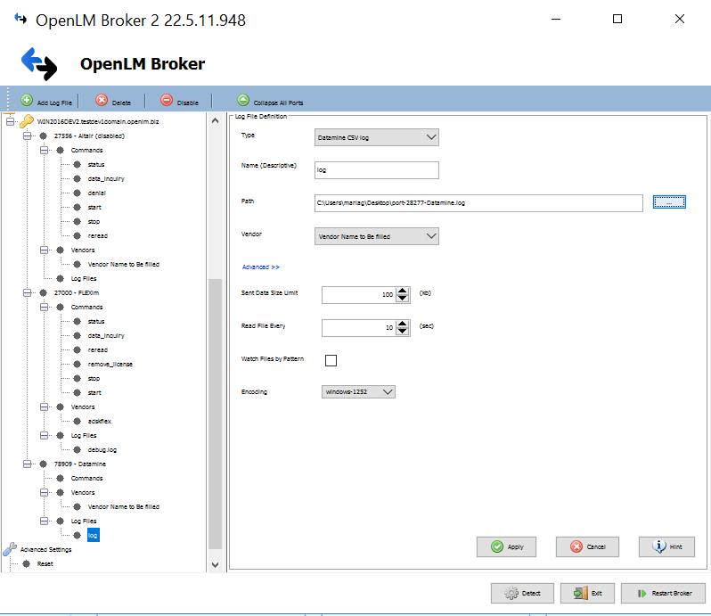Click the Advanced Settings wrench icon
Screen dimensions: 711x616
[12, 549]
